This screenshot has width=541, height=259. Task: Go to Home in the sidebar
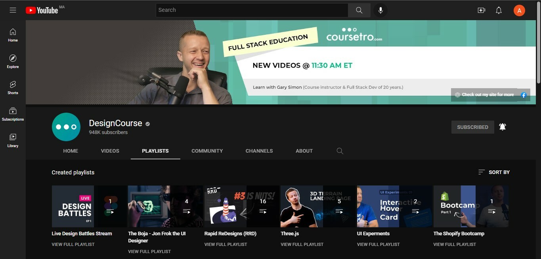13,35
